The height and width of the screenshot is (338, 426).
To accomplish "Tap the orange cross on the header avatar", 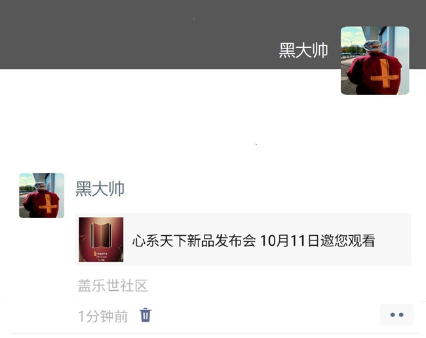I will click(x=385, y=73).
